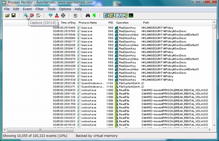Click the file icon in 20:05:02.3691538 row
Image resolution: width=219 pixels, height=141 pixels.
(116, 100)
